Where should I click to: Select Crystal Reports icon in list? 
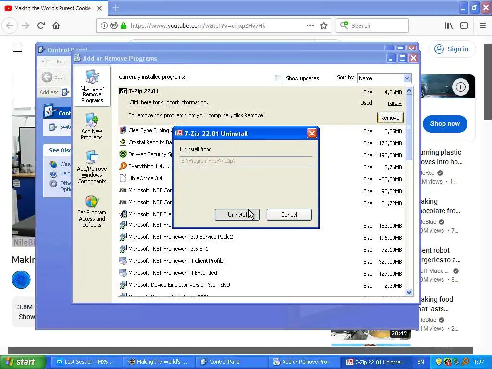tap(123, 142)
